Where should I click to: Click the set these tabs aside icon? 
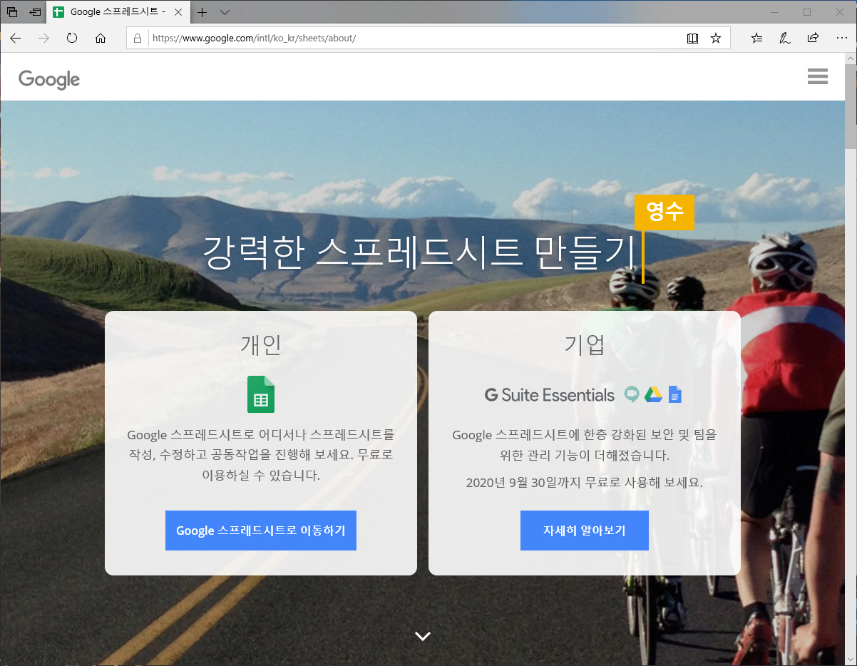pyautogui.click(x=35, y=12)
